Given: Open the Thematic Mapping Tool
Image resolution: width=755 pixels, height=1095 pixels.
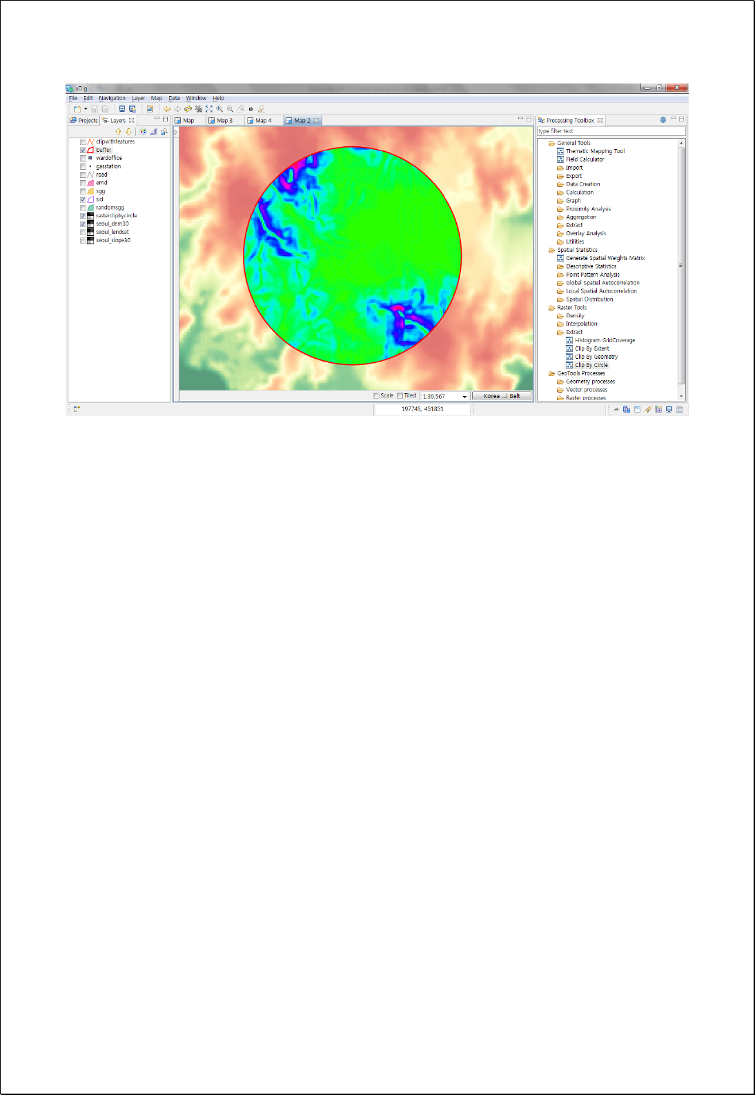Looking at the screenshot, I should 591,151.
